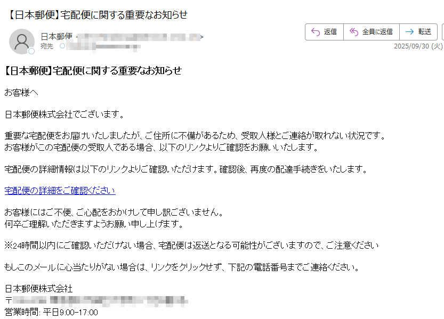Click the 営業時間 平日9:00-17:00 line
This screenshot has height=319, width=444.
tap(51, 313)
